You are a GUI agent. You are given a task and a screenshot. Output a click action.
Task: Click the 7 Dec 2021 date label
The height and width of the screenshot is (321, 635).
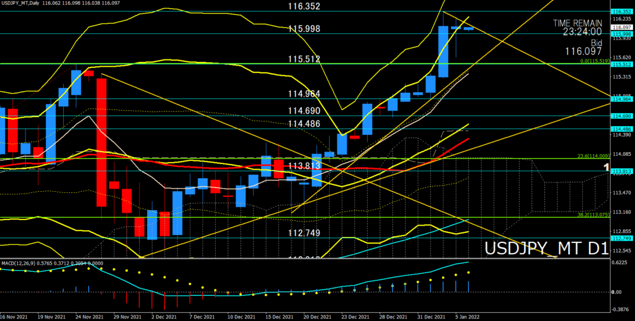coord(202,317)
